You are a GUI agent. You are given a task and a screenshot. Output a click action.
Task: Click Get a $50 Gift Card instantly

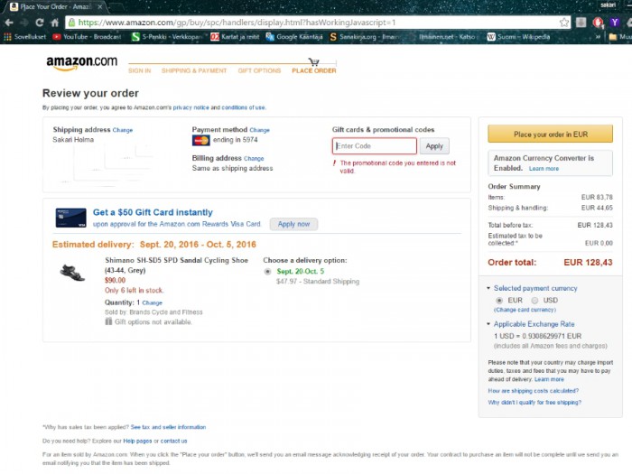point(153,212)
